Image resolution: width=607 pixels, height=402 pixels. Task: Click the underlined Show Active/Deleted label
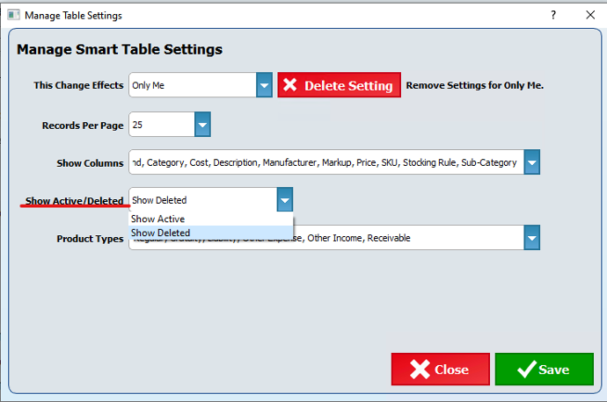coord(74,201)
